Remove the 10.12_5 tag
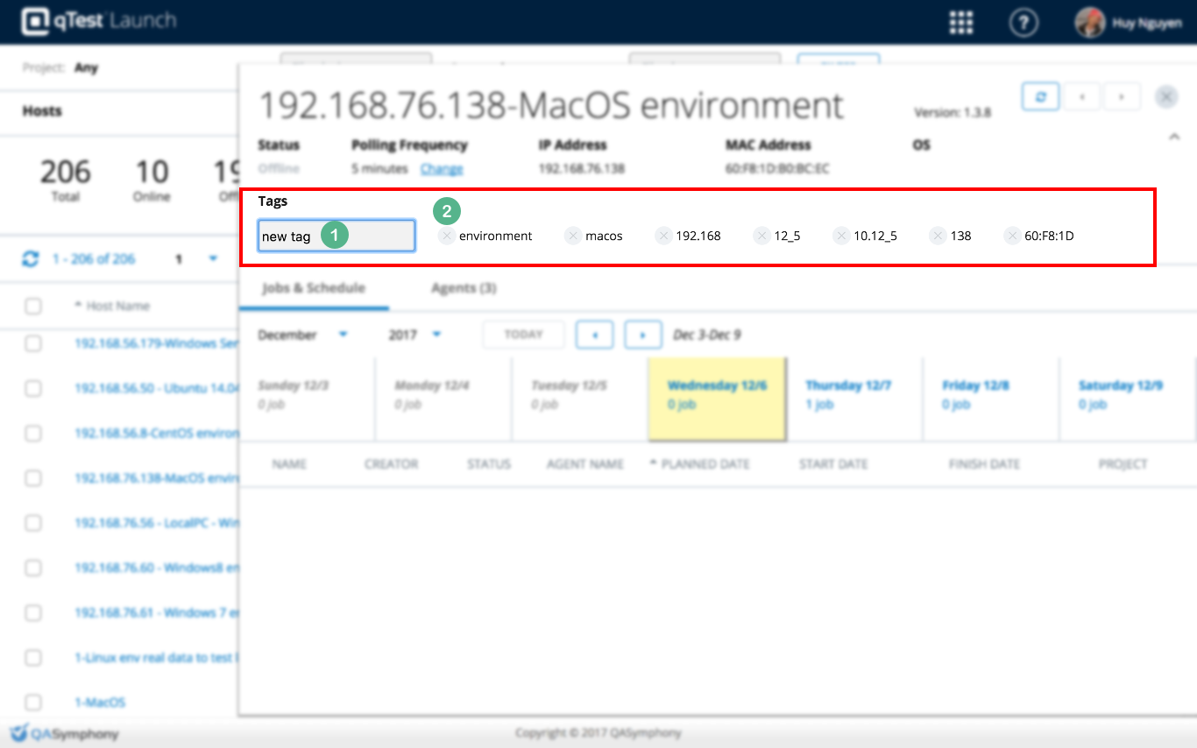 841,236
